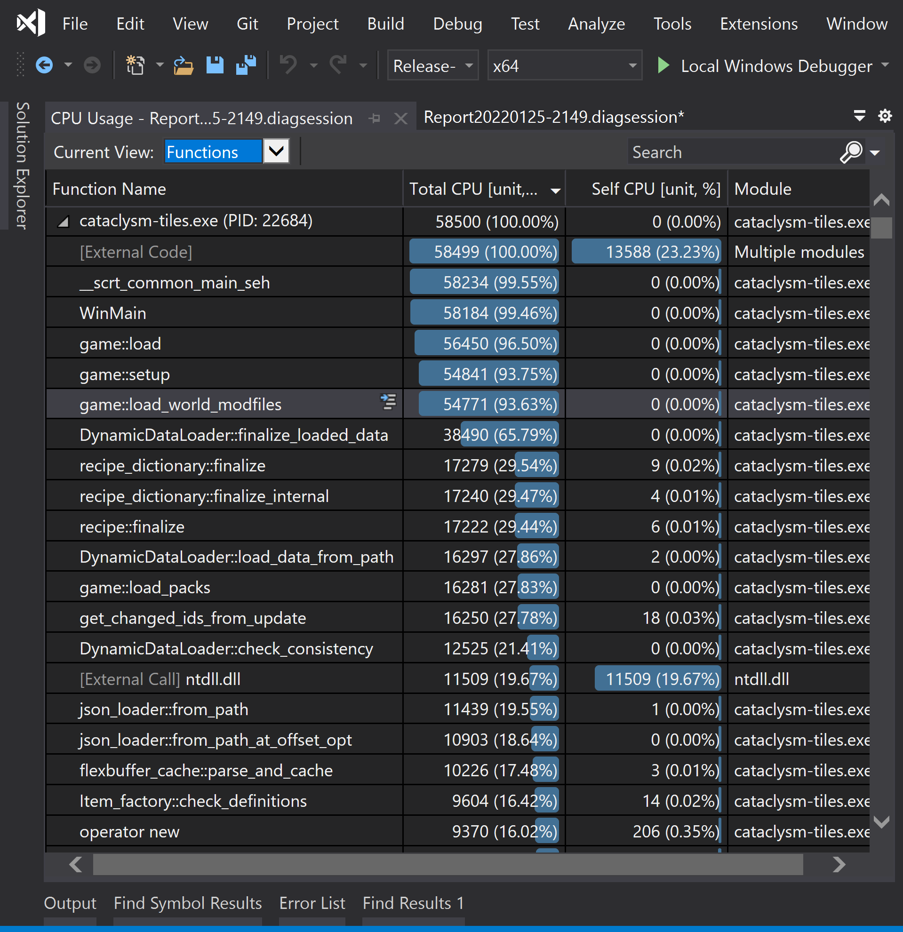Start the Local Windows Debugger play icon
Screen dimensions: 903x932
(x=663, y=65)
